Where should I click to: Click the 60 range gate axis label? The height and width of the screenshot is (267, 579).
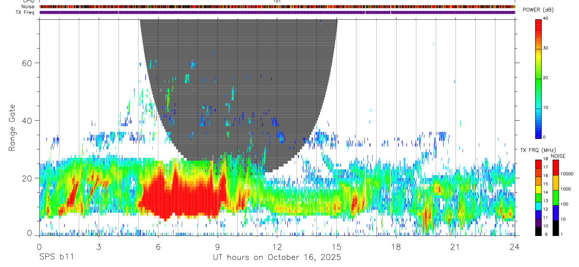tap(27, 63)
